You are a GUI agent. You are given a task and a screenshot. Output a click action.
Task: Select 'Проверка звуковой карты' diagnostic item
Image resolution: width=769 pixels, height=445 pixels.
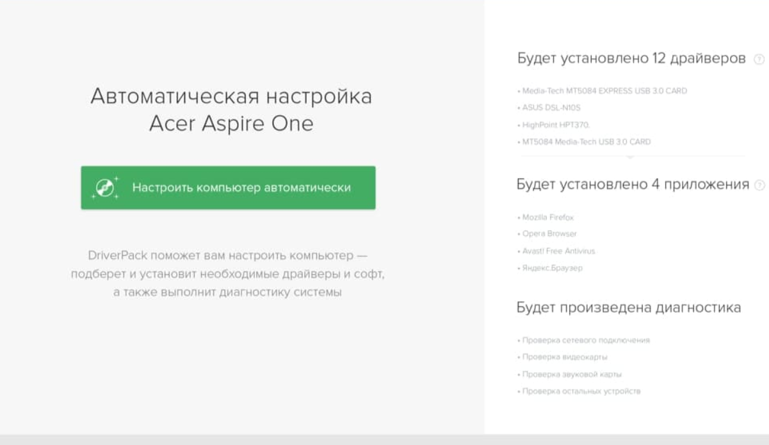point(572,374)
